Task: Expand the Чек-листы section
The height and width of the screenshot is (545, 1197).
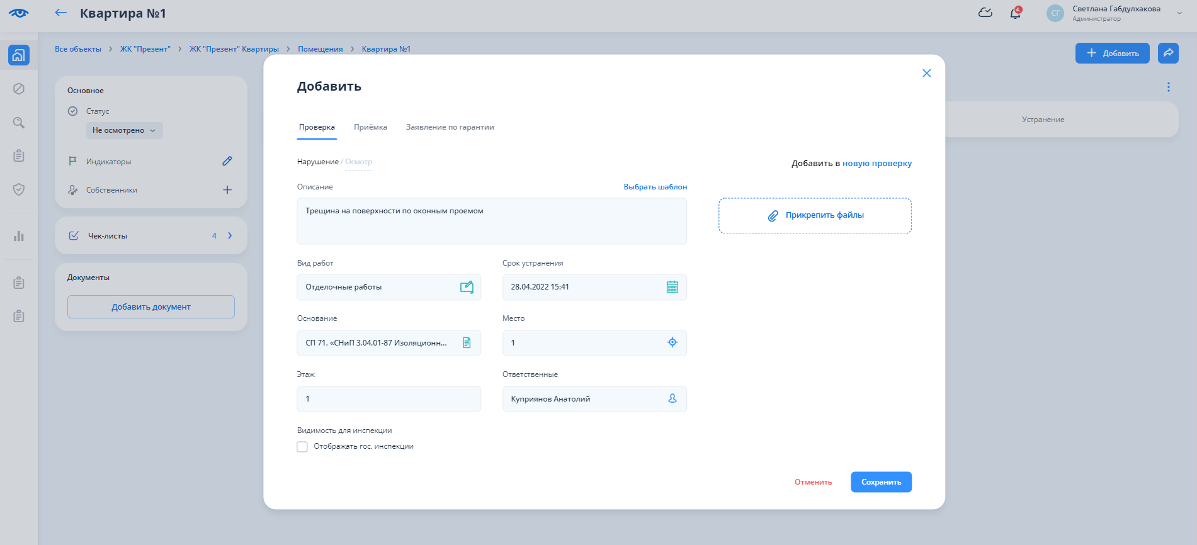Action: (x=230, y=235)
